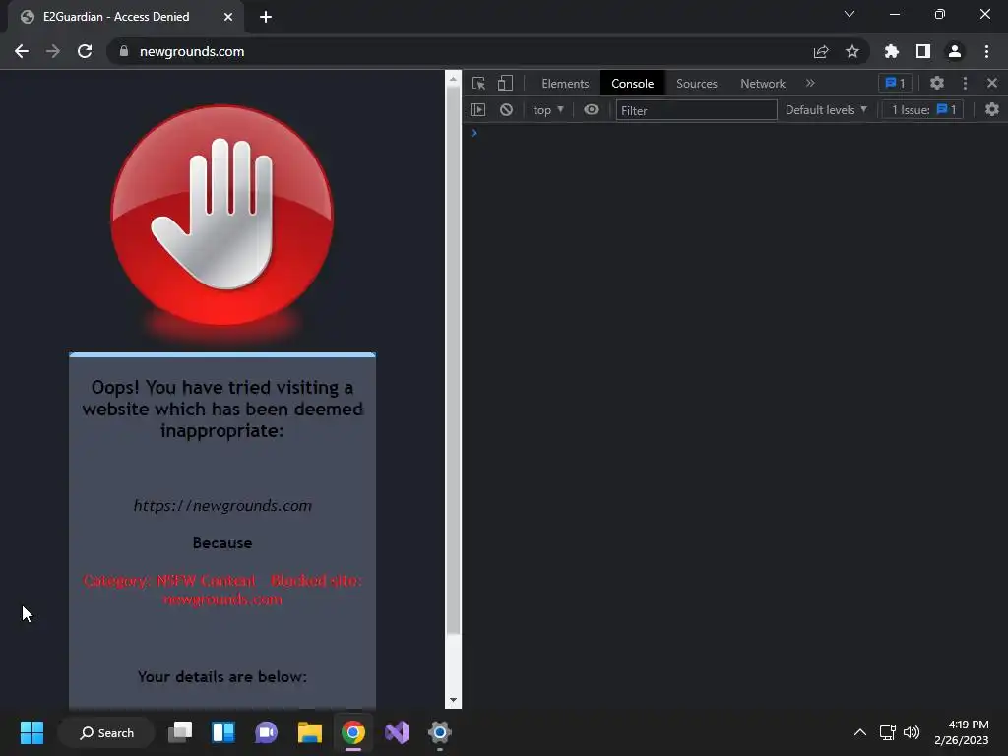Open Chrome's three-dot main menu

(x=986, y=51)
